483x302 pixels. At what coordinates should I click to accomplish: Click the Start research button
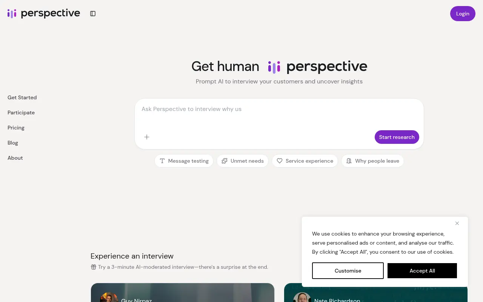point(397,137)
